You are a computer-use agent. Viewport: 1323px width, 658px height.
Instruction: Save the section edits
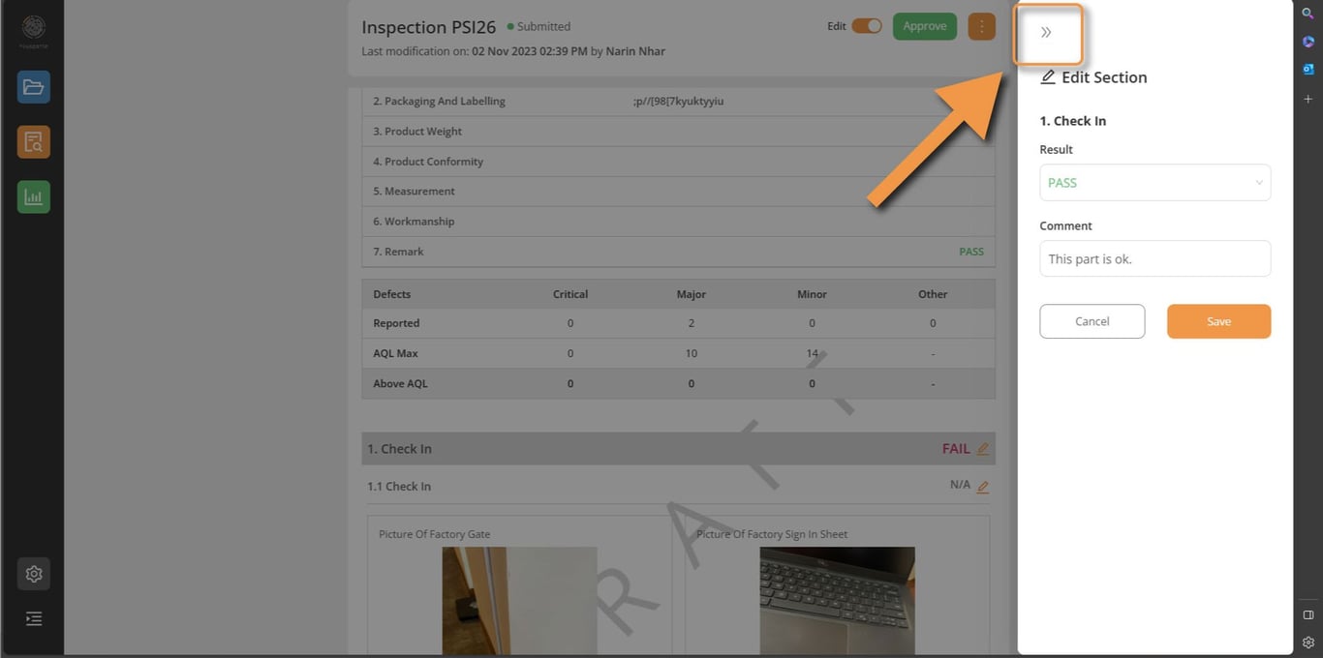[1218, 321]
